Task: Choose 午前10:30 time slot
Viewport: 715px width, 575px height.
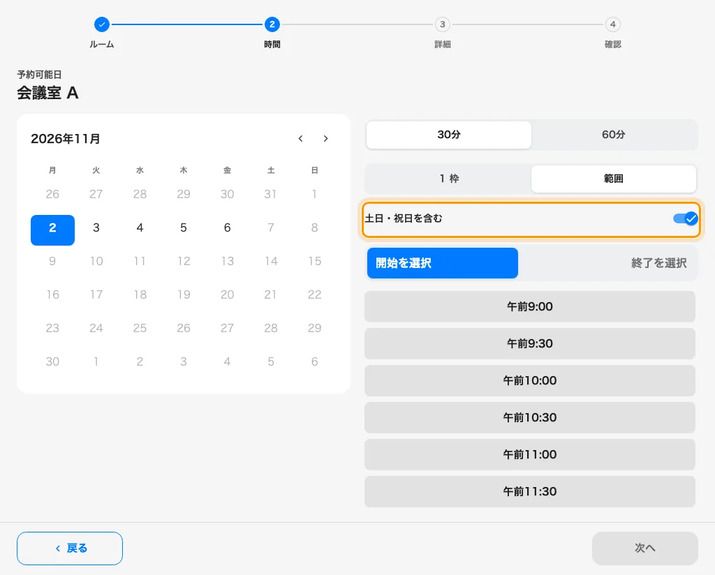Action: (530, 417)
